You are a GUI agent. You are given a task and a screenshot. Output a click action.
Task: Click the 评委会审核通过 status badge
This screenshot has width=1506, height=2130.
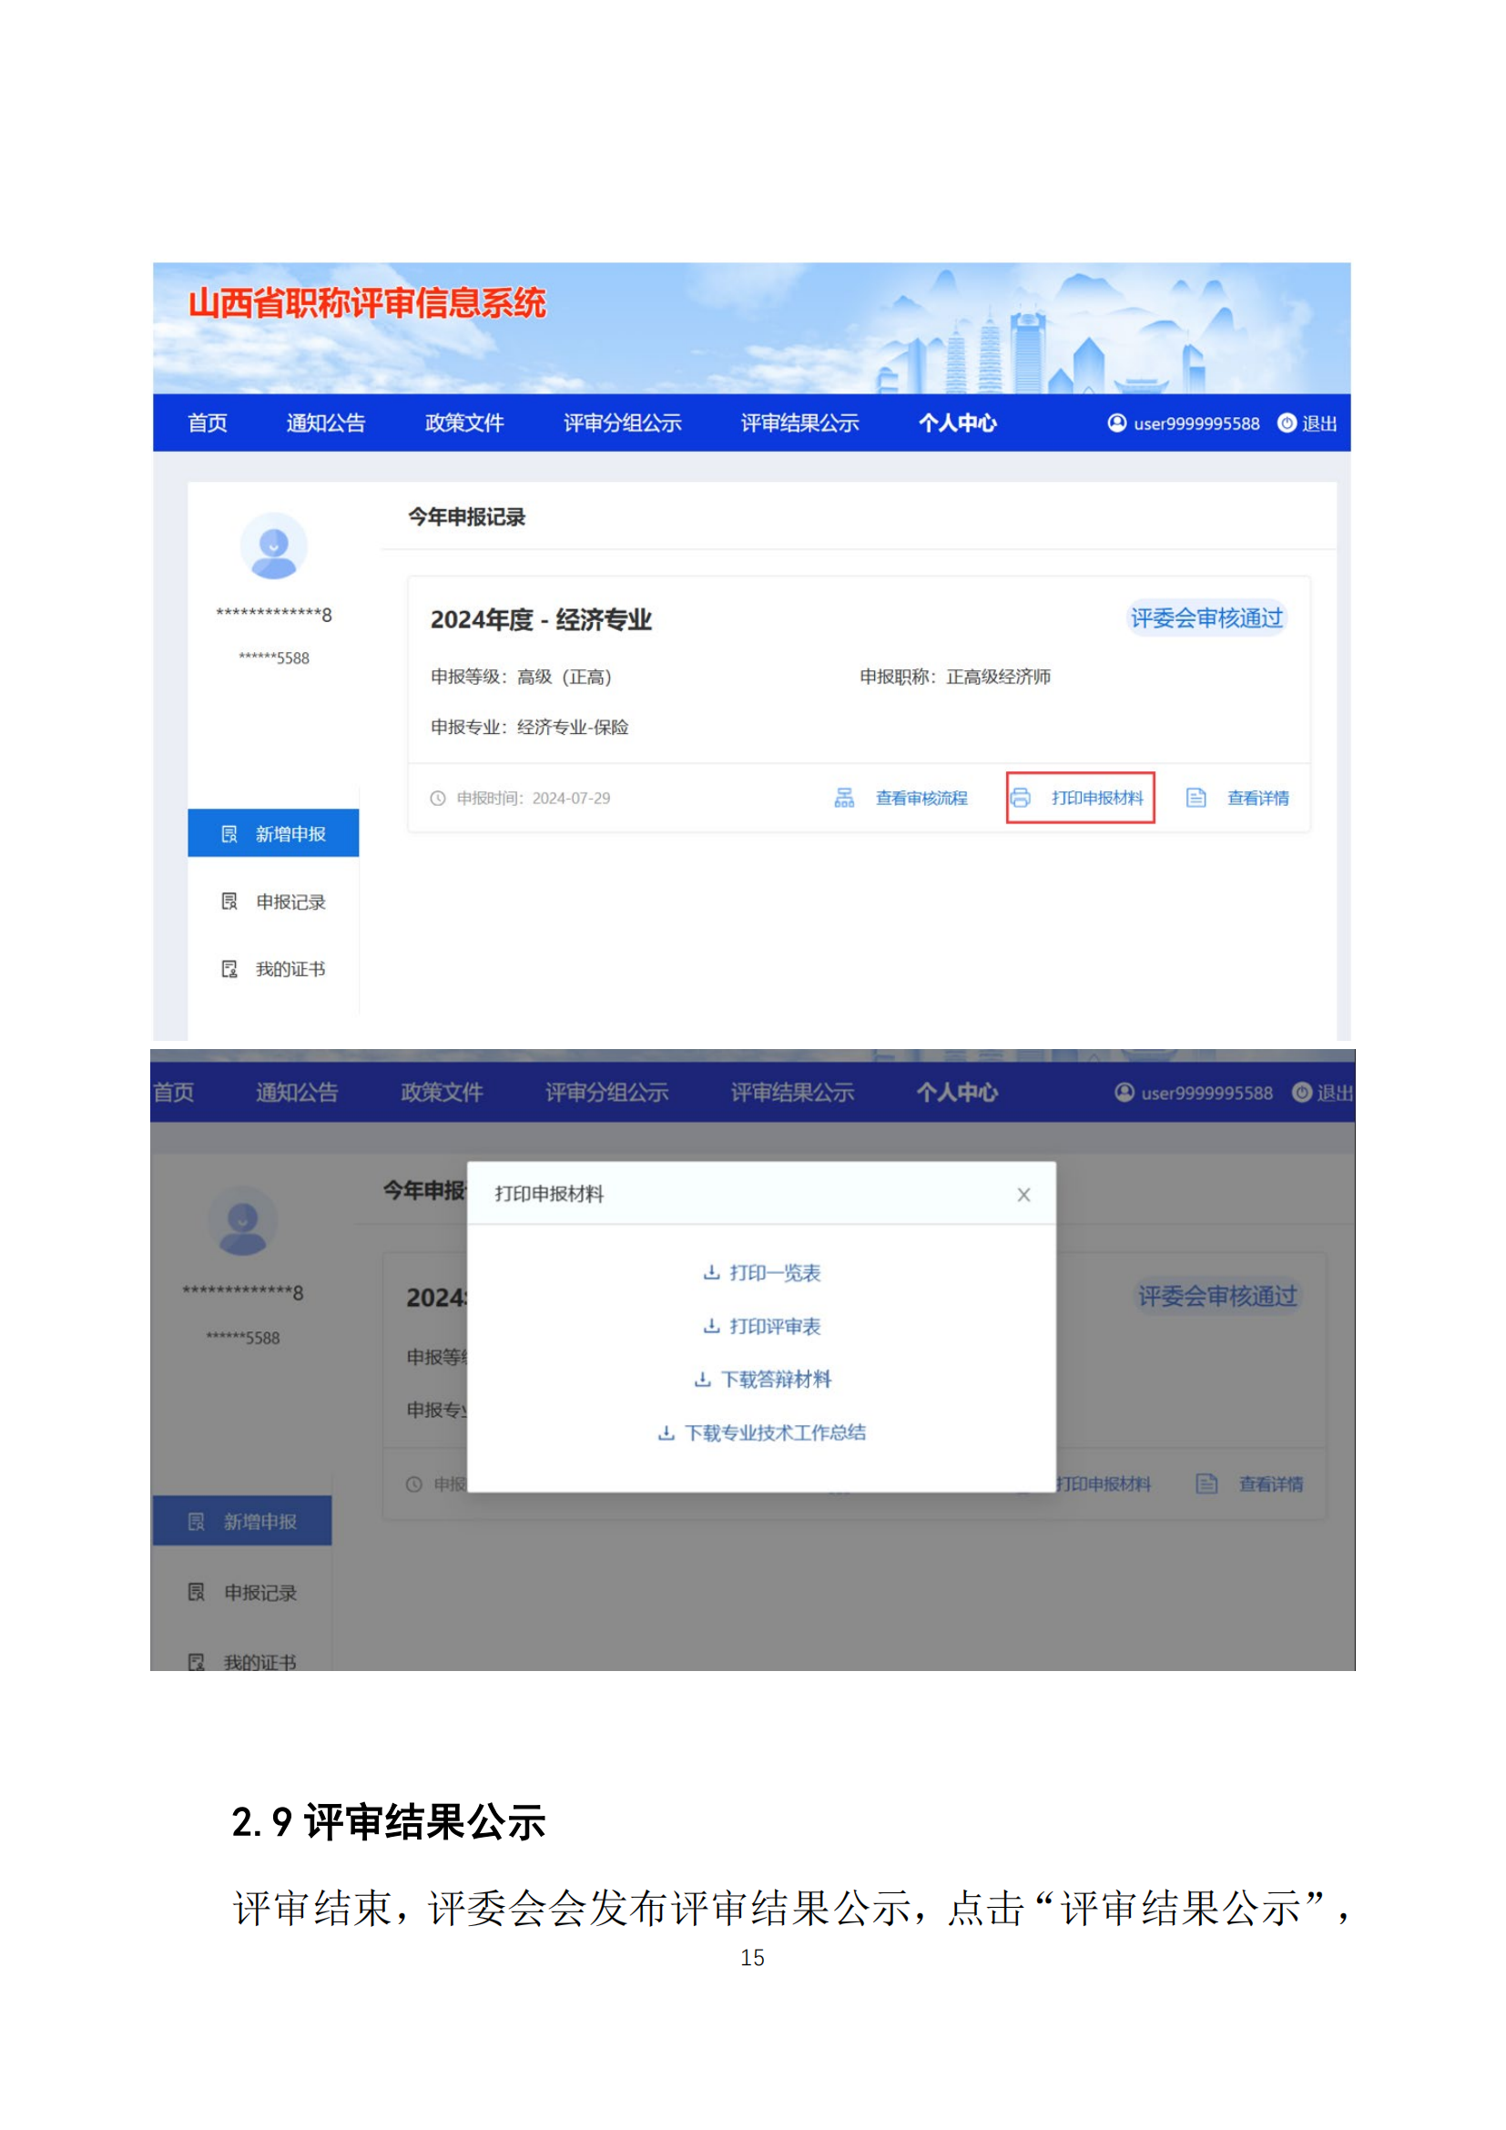click(1206, 618)
